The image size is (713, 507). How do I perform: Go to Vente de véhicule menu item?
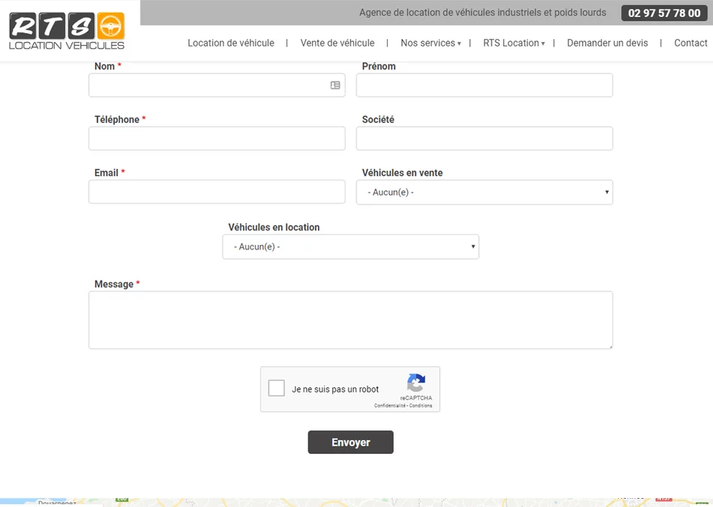(337, 43)
